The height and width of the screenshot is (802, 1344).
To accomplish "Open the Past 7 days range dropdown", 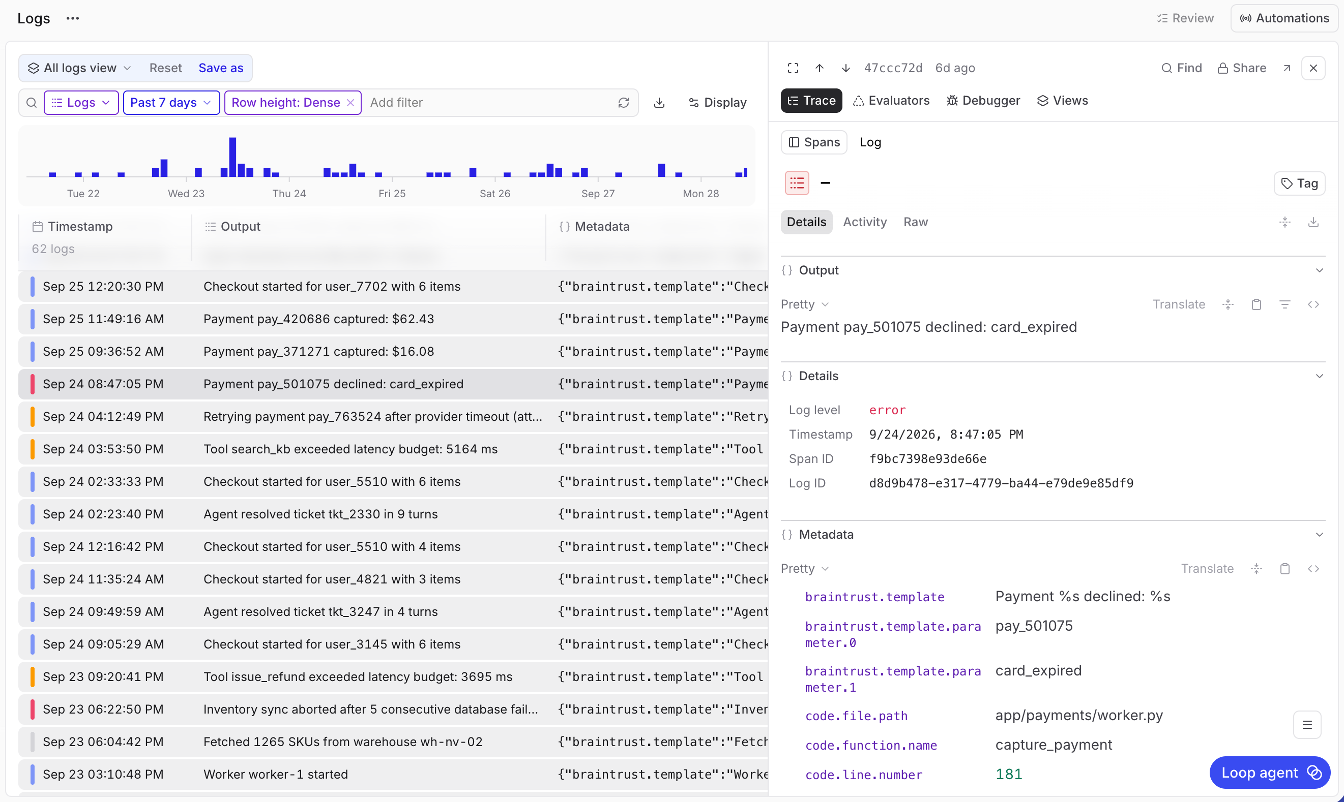I will tap(171, 103).
